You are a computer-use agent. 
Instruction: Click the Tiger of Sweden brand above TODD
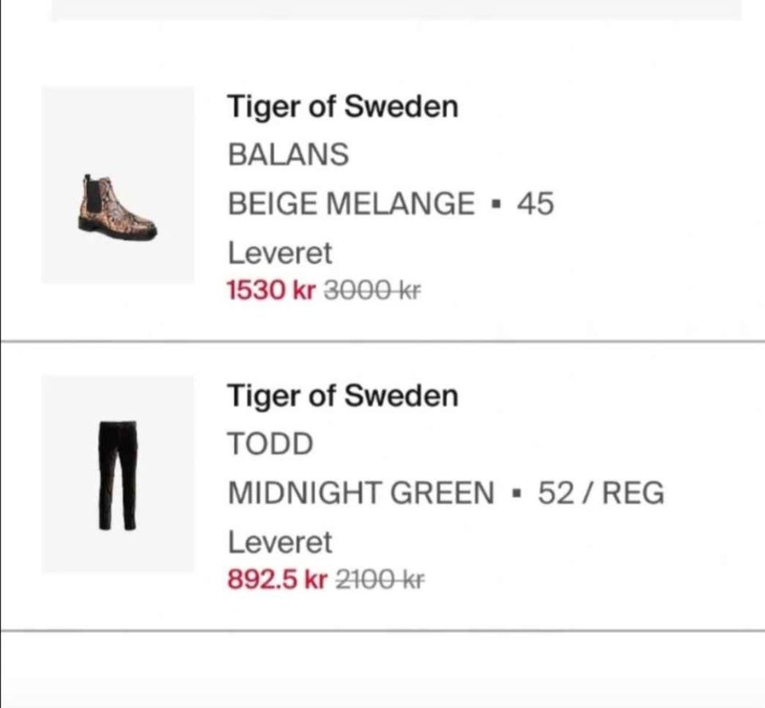pos(343,395)
